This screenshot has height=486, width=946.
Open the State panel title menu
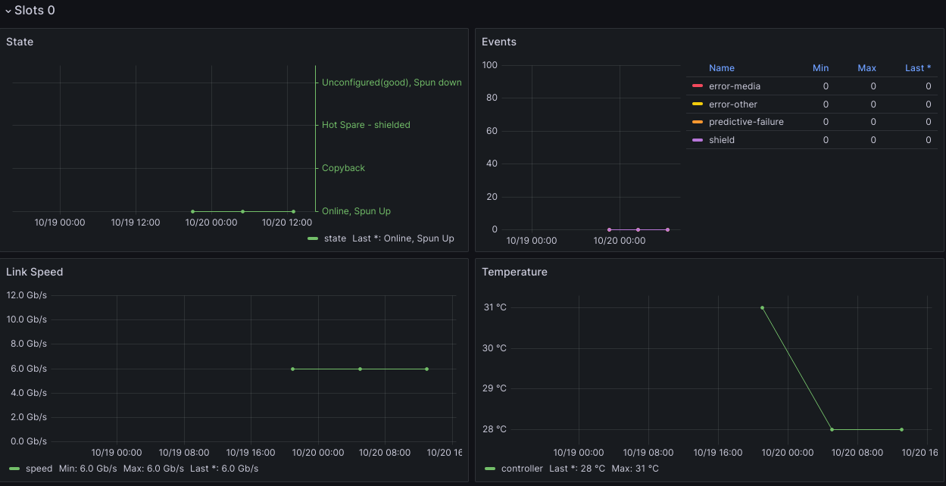(20, 42)
